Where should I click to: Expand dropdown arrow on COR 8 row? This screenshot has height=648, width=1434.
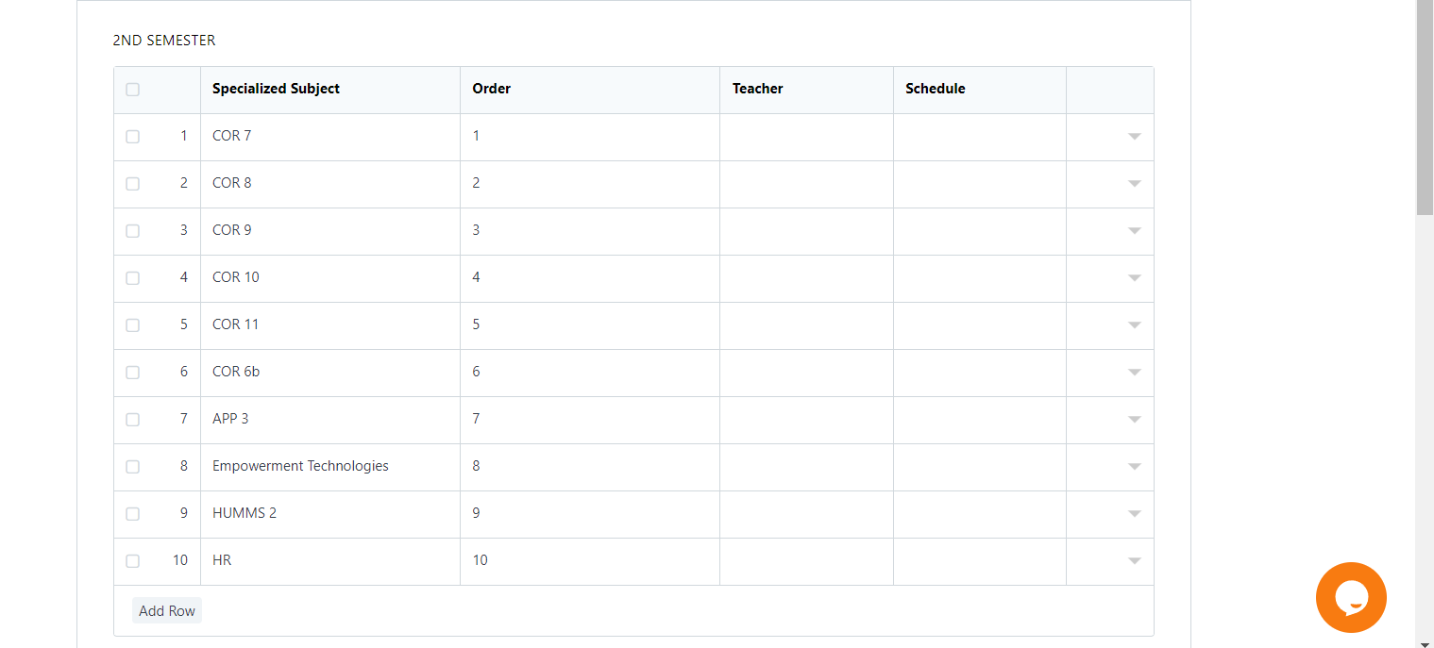click(x=1135, y=184)
